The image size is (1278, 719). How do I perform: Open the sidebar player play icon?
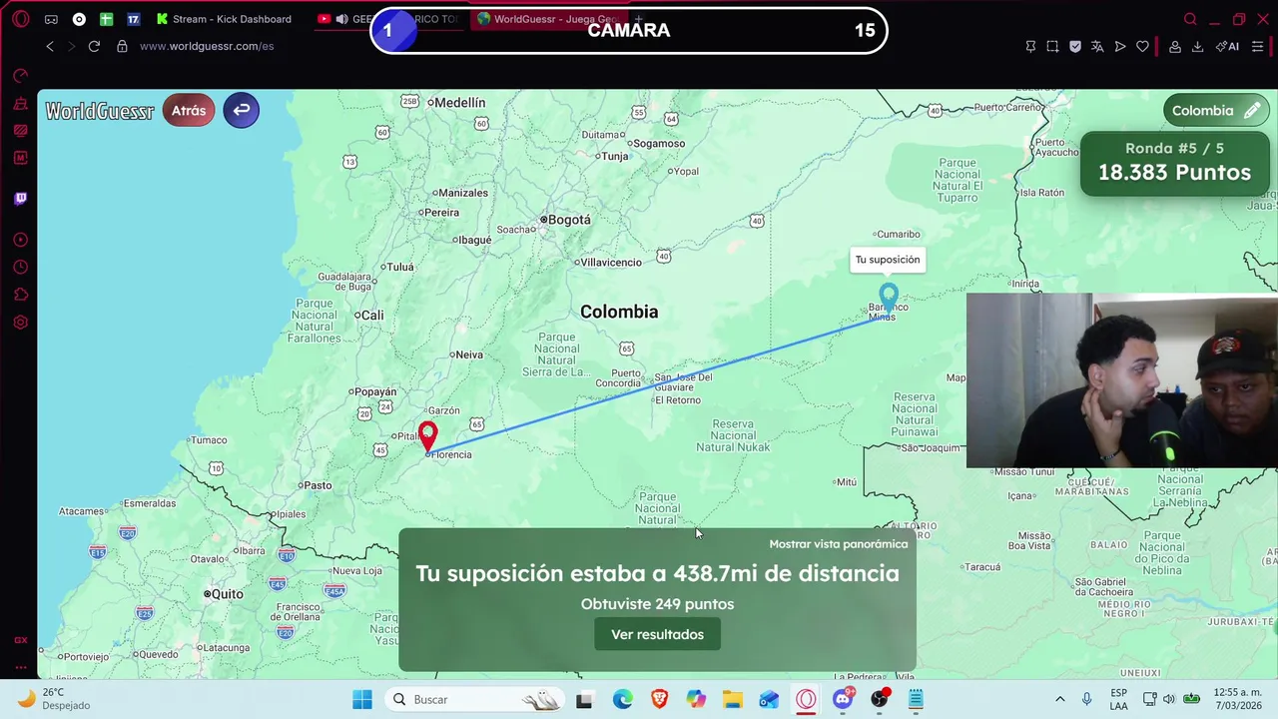click(x=20, y=240)
